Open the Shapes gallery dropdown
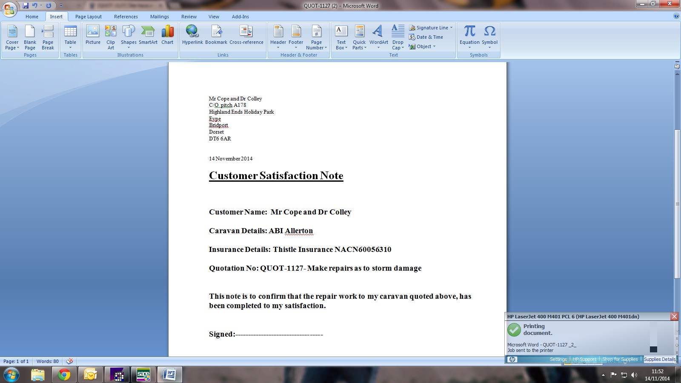This screenshot has width=681, height=383. point(129,37)
